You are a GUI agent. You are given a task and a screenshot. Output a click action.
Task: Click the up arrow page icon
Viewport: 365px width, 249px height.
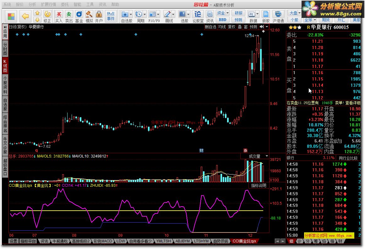click(x=37, y=13)
